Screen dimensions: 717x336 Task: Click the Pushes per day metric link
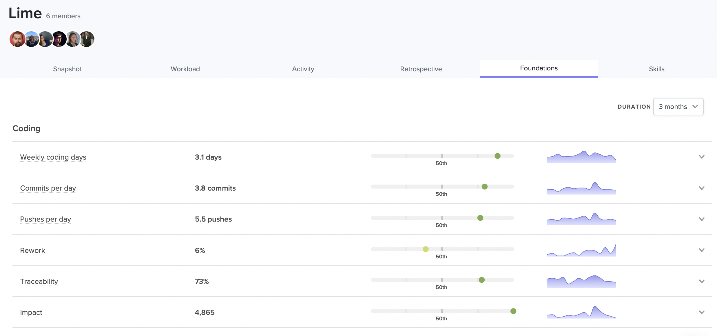point(45,219)
